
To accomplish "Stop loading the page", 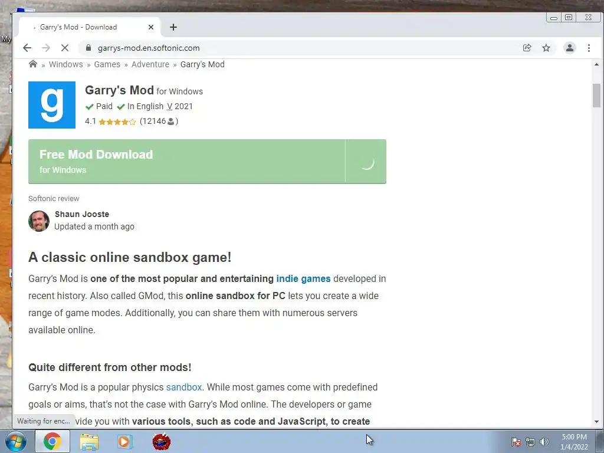I will tap(65, 48).
